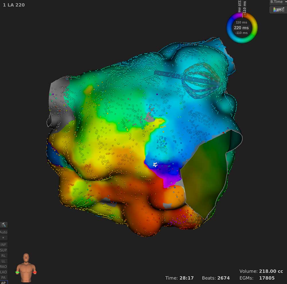Viewport: 287px width, 284px height.
Task: Click the white marker line on color wheel
Action: (242, 15)
